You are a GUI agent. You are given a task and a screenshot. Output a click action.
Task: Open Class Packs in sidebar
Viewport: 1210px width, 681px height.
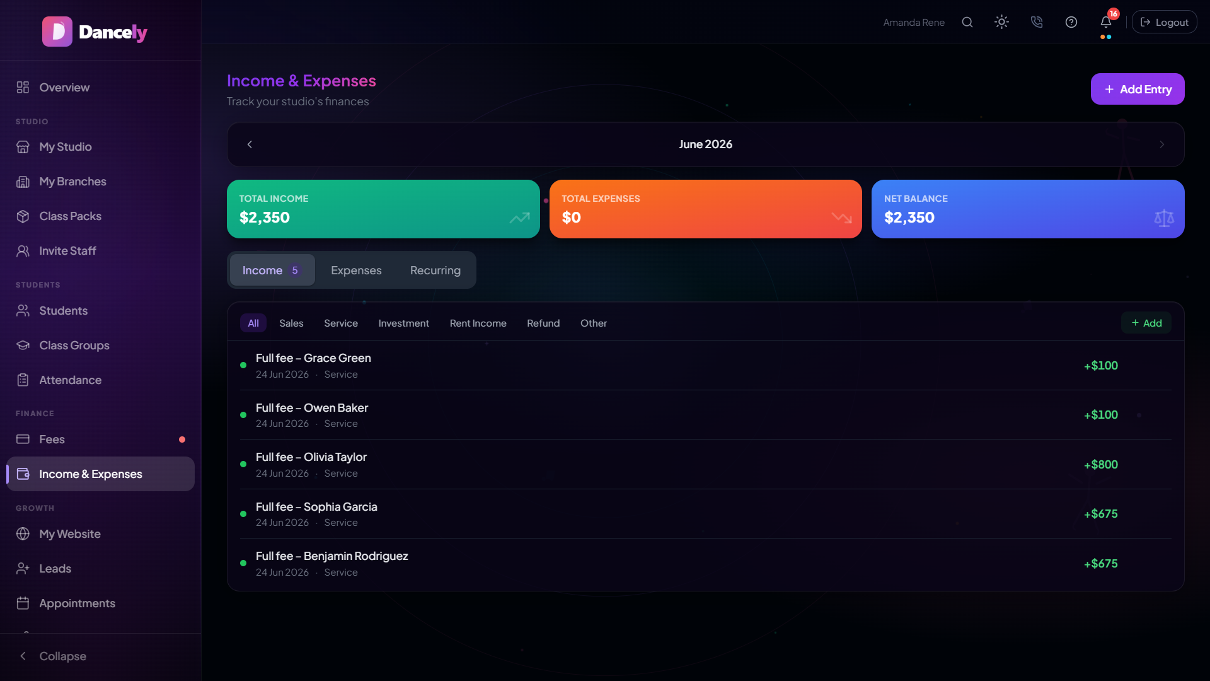[x=101, y=216]
